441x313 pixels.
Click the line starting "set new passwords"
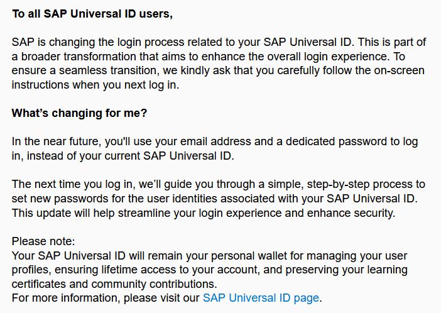click(x=214, y=199)
